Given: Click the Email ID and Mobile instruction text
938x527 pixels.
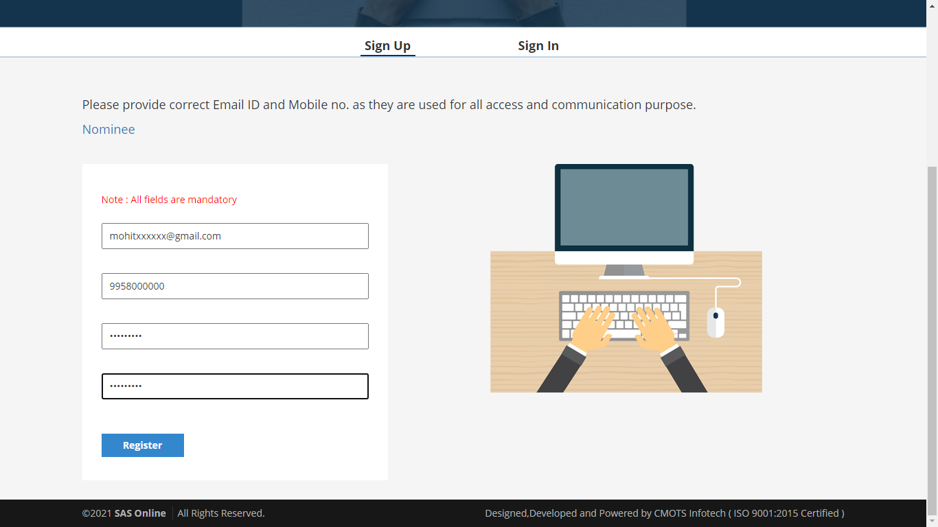Looking at the screenshot, I should [389, 105].
